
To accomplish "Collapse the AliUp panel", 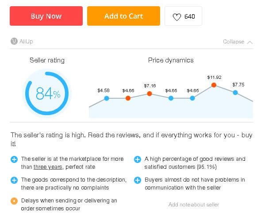I will coord(234,42).
